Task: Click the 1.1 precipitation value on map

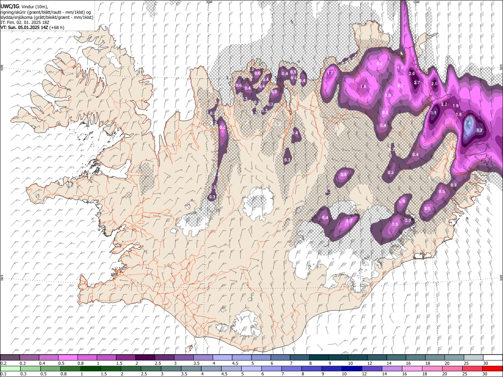Action: pos(400,68)
